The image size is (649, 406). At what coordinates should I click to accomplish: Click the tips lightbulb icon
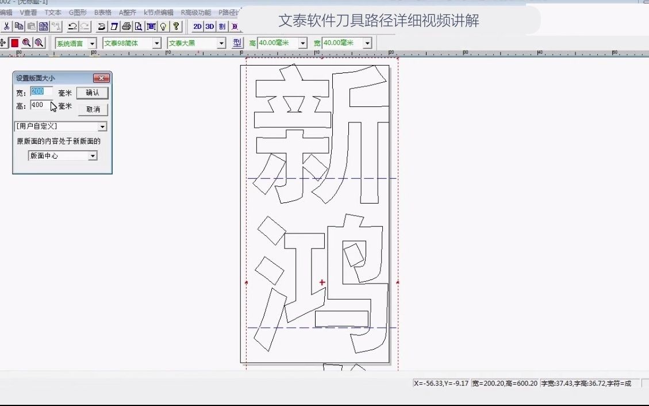(163, 26)
